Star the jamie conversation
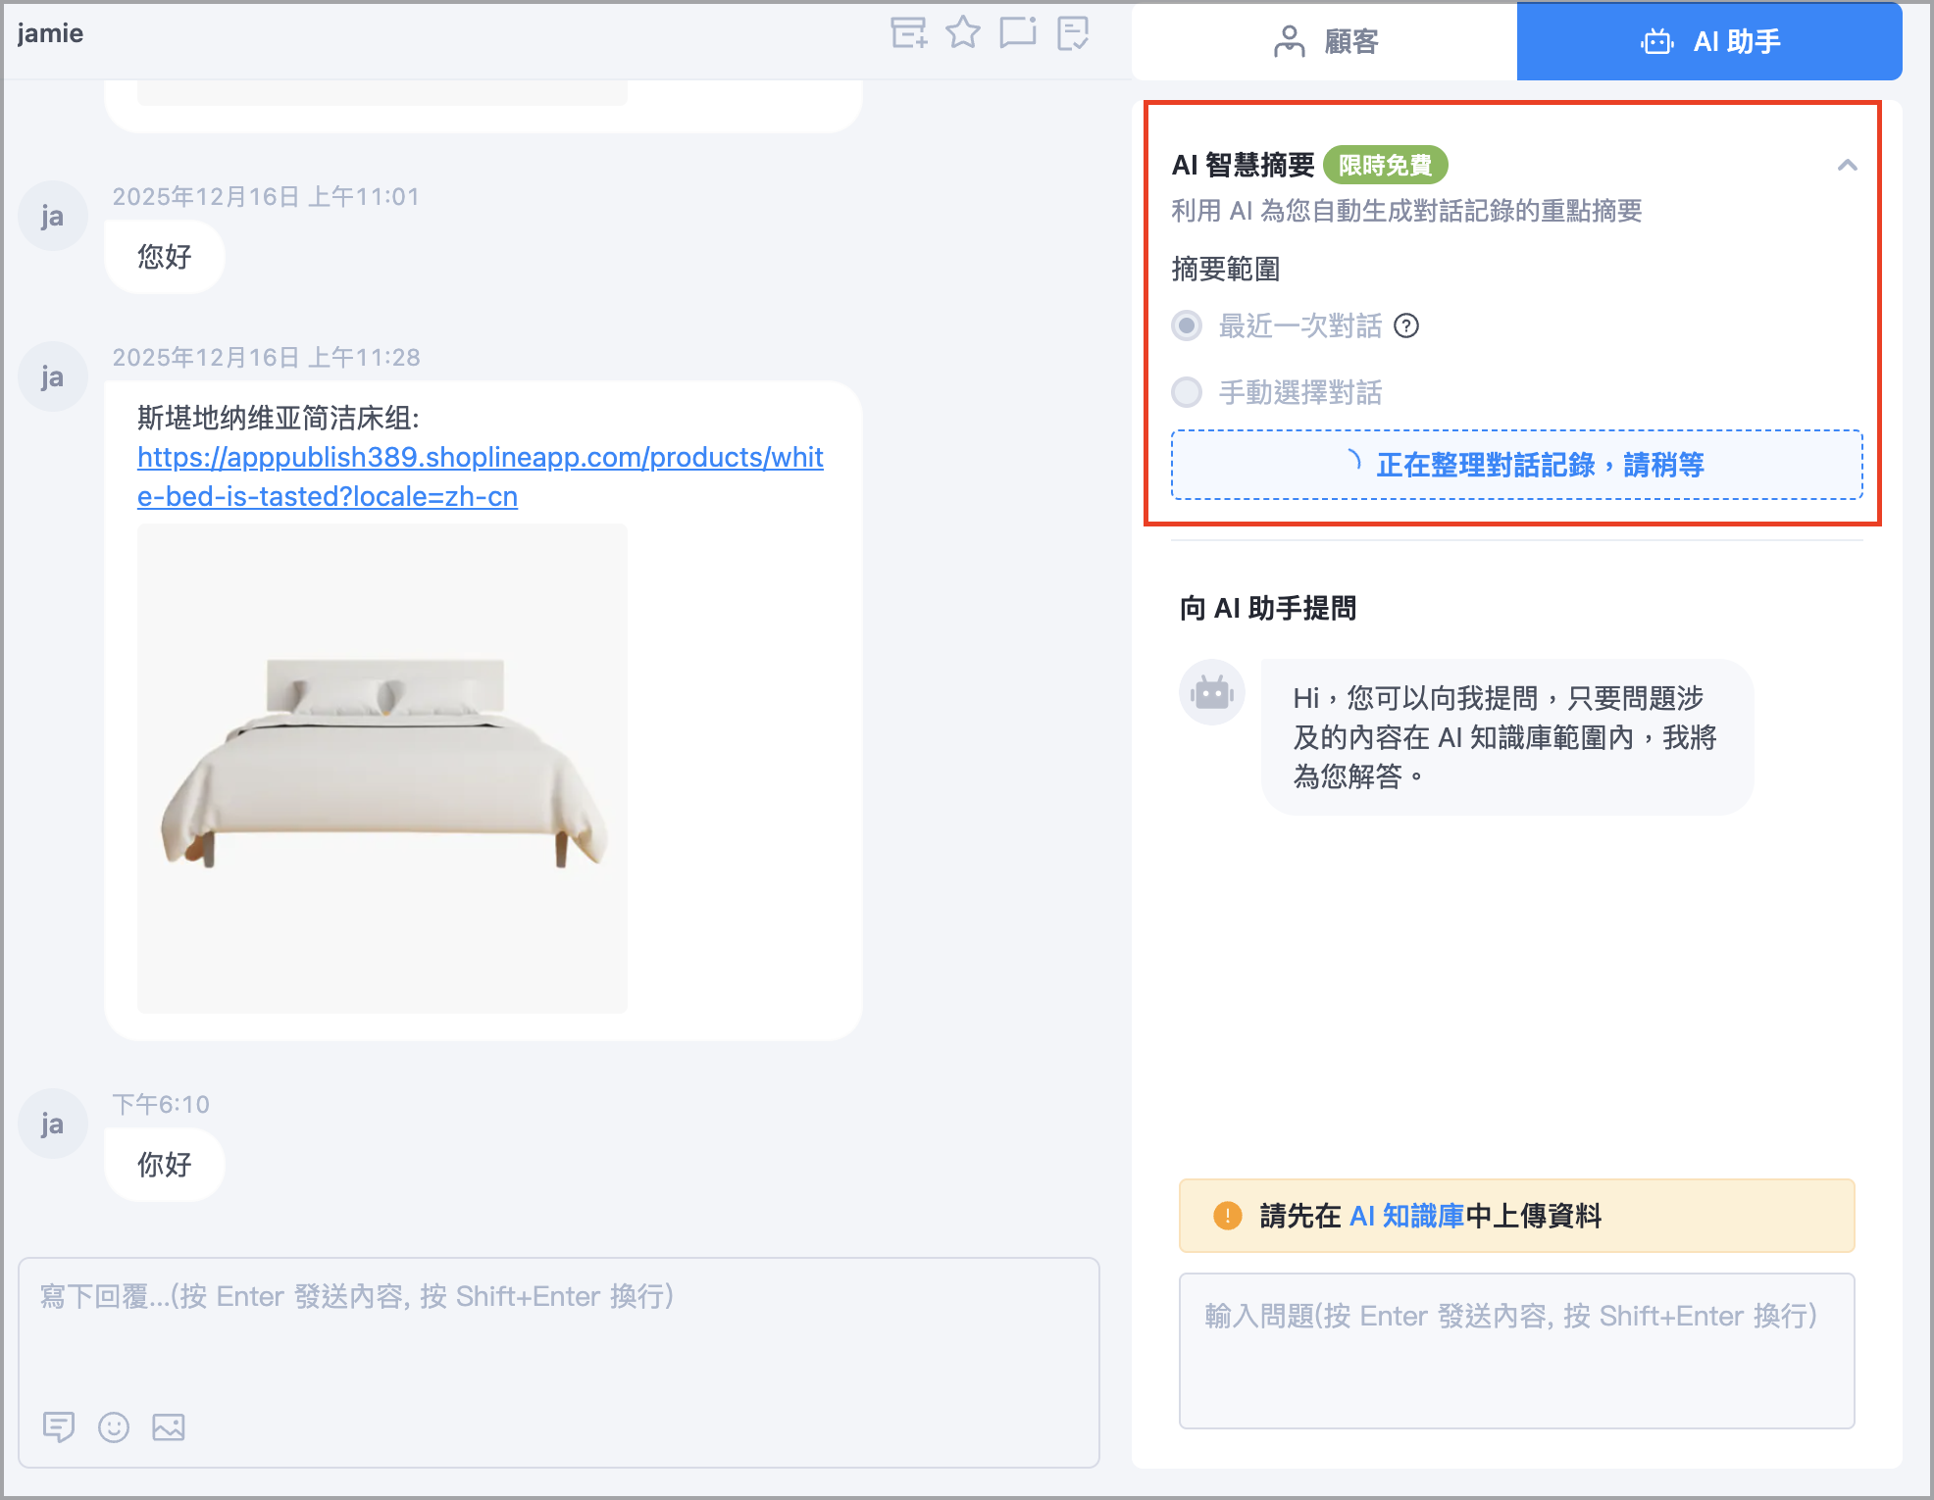 pos(963,32)
